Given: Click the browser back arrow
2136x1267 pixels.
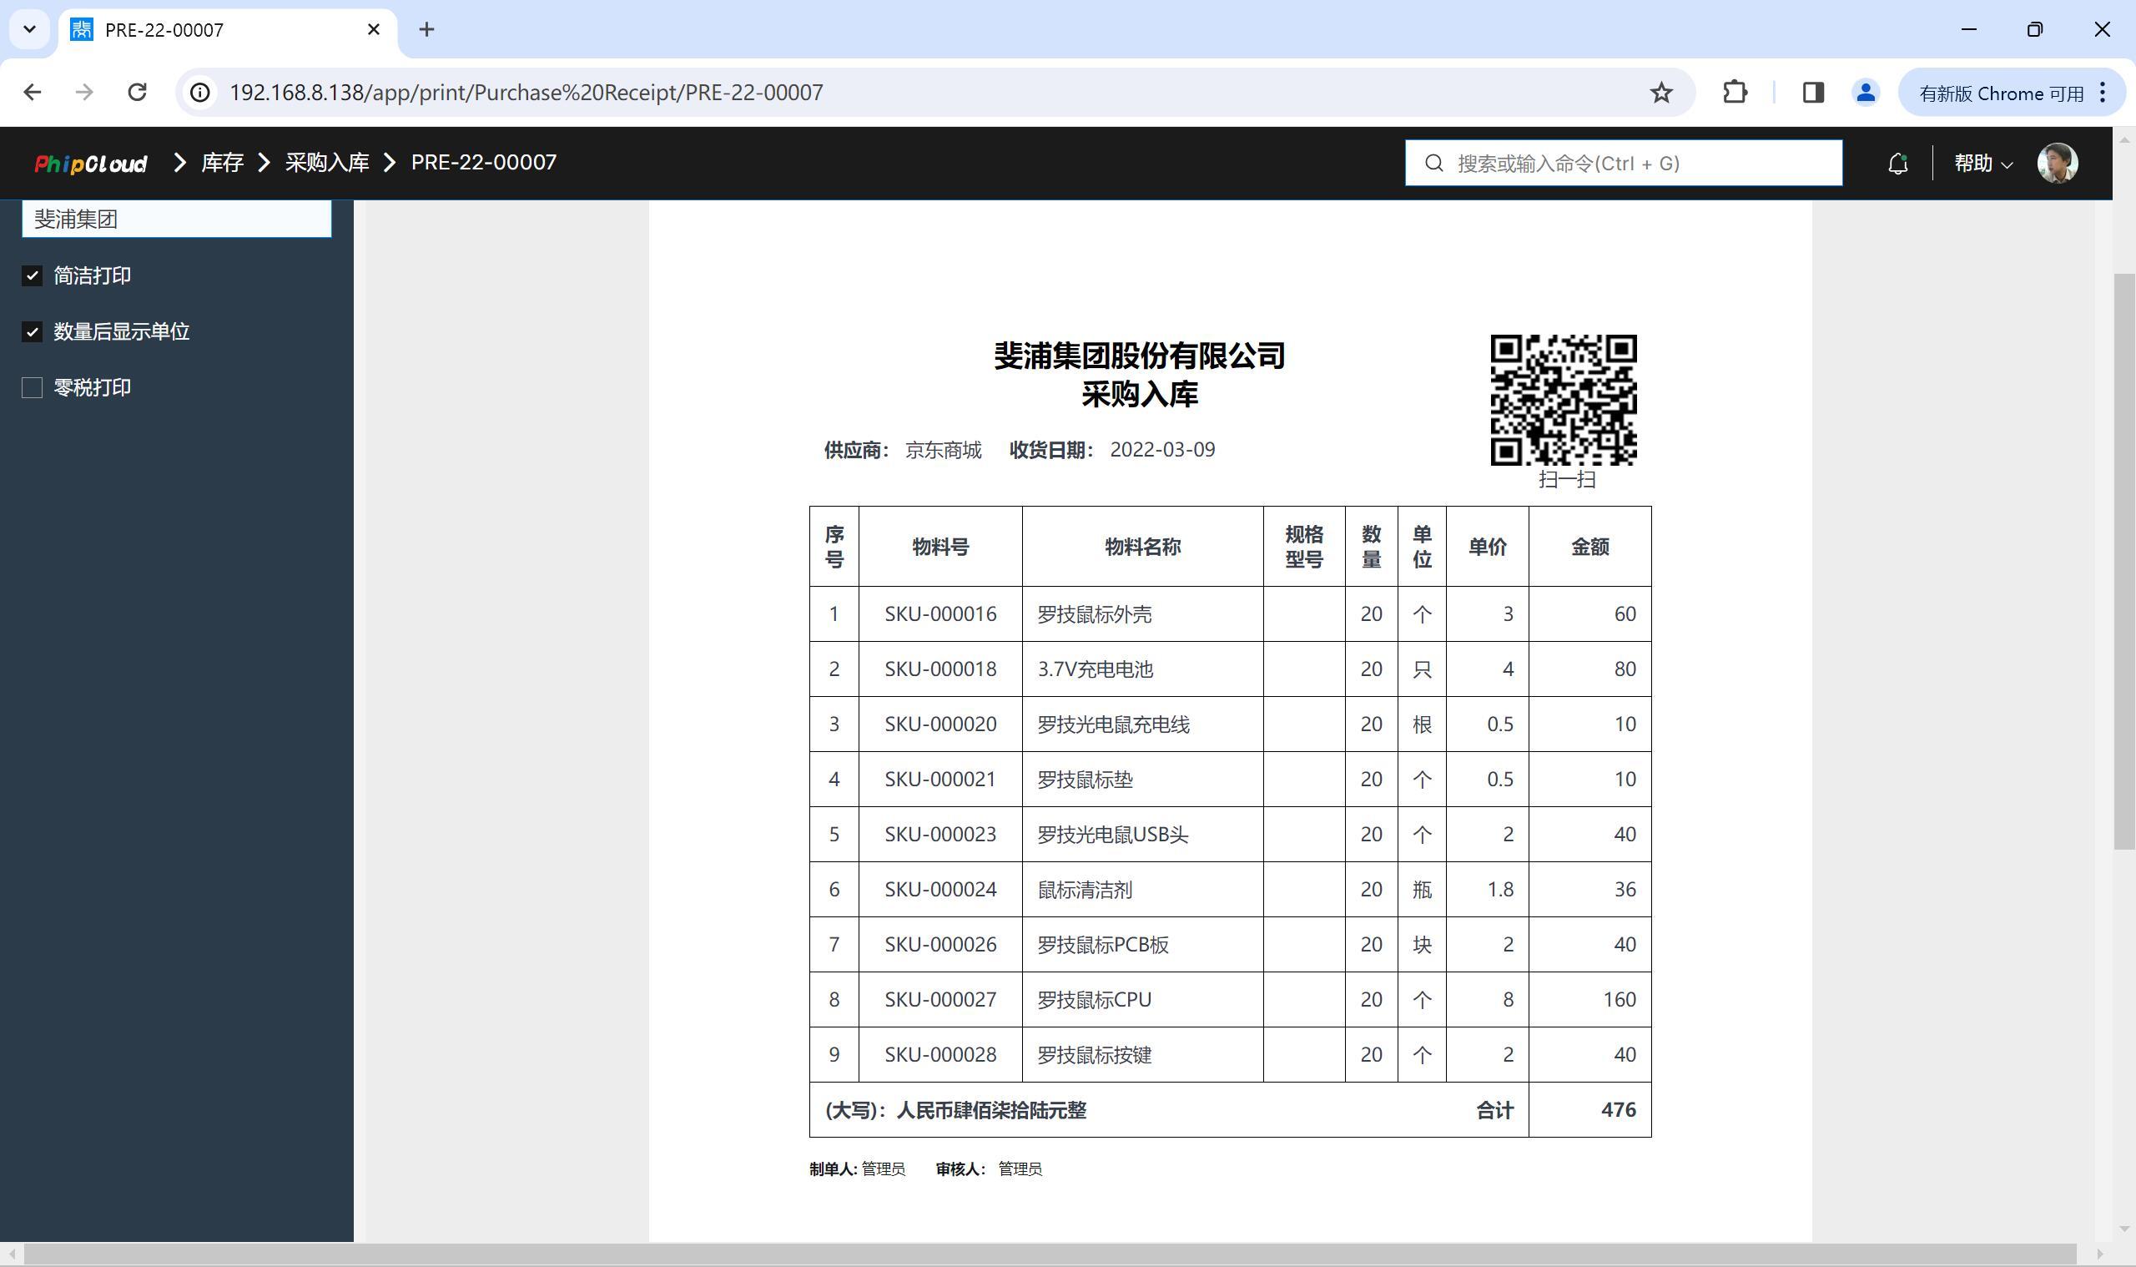Looking at the screenshot, I should [x=33, y=92].
